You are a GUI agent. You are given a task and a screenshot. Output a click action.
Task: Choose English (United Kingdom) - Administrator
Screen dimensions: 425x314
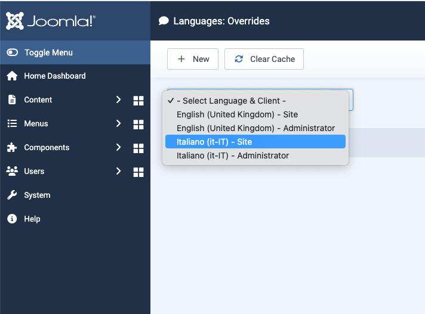[255, 128]
